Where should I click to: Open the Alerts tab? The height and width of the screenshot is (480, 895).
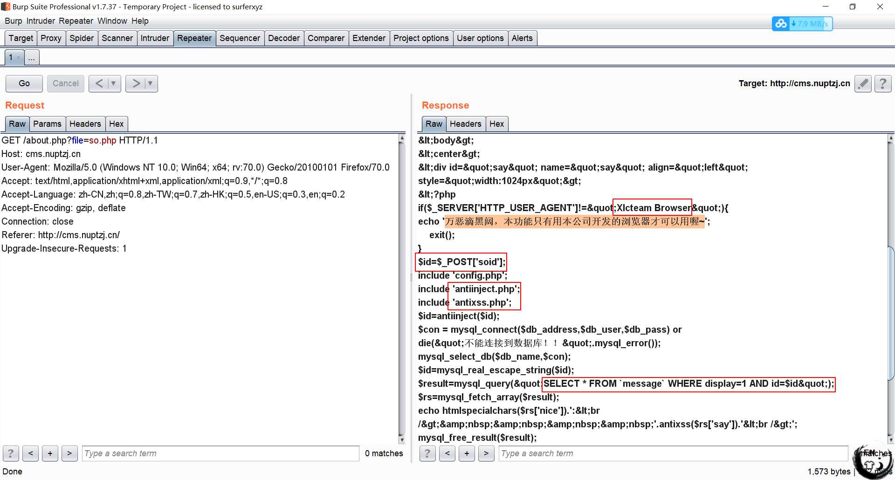coord(522,38)
